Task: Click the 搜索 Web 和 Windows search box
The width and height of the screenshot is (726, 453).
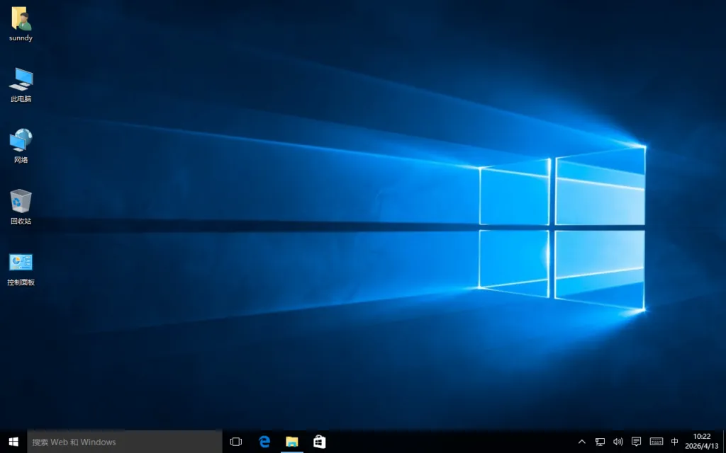Action: pyautogui.click(x=125, y=442)
